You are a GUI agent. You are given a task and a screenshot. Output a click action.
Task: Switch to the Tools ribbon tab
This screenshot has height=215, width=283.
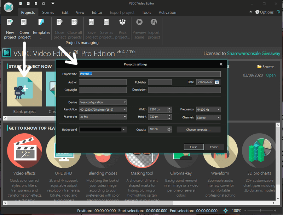coord(146,12)
